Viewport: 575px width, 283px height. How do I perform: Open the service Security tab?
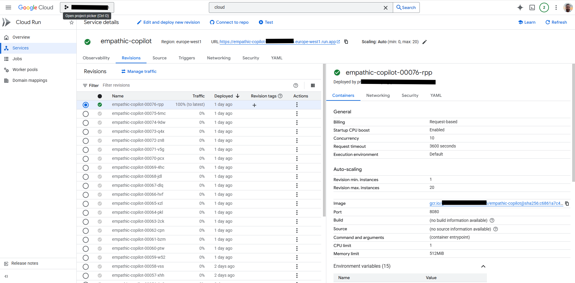tap(251, 58)
